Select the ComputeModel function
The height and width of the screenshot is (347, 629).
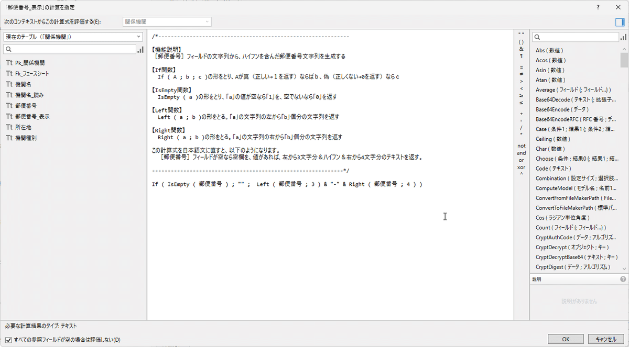(576, 188)
